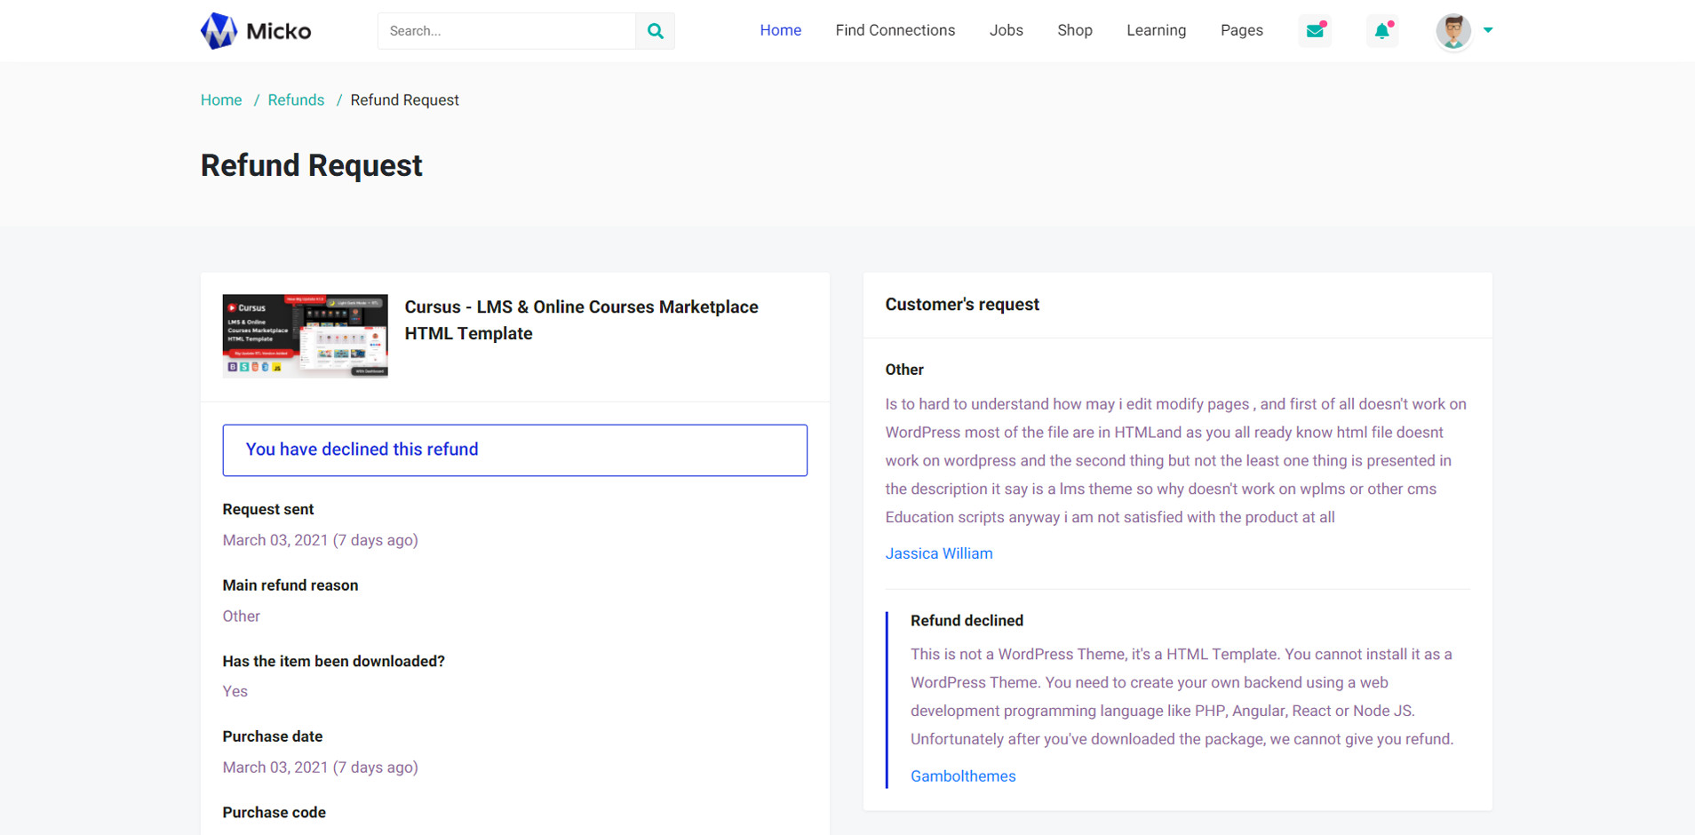
Task: Open the Jobs menu item
Action: click(x=1006, y=30)
